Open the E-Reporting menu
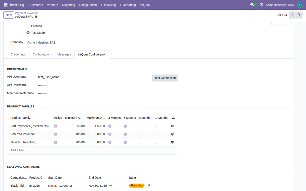Screen dimensions: 306x191 coord(128,5)
